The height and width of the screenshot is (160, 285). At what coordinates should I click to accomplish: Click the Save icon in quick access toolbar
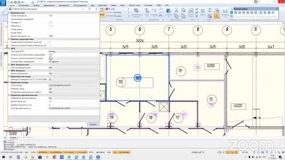pyautogui.click(x=16, y=2)
